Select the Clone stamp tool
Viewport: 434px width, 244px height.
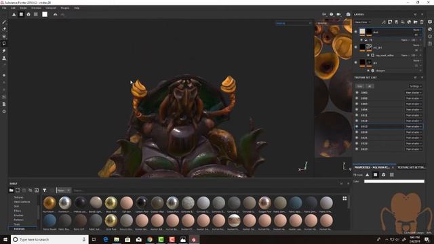4,58
